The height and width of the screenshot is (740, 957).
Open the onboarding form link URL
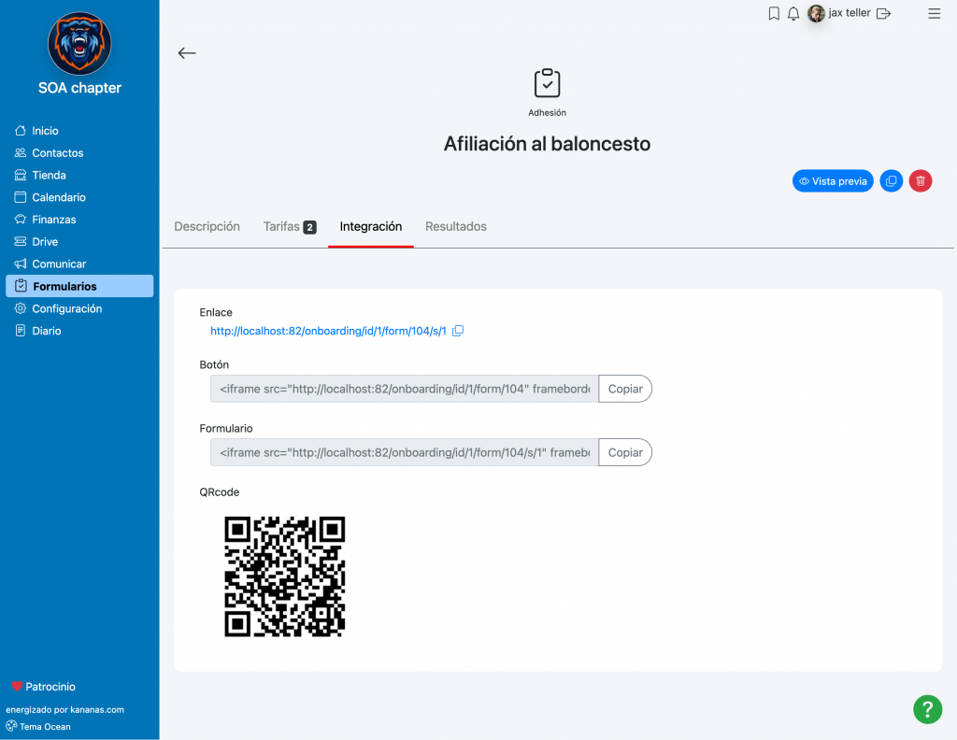(x=328, y=331)
